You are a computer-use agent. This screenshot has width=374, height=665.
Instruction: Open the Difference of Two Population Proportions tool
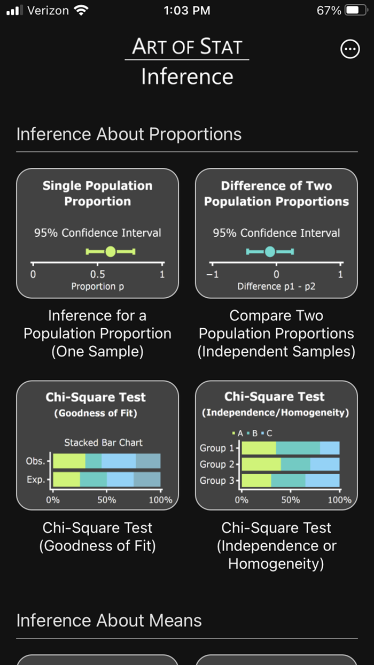(276, 233)
